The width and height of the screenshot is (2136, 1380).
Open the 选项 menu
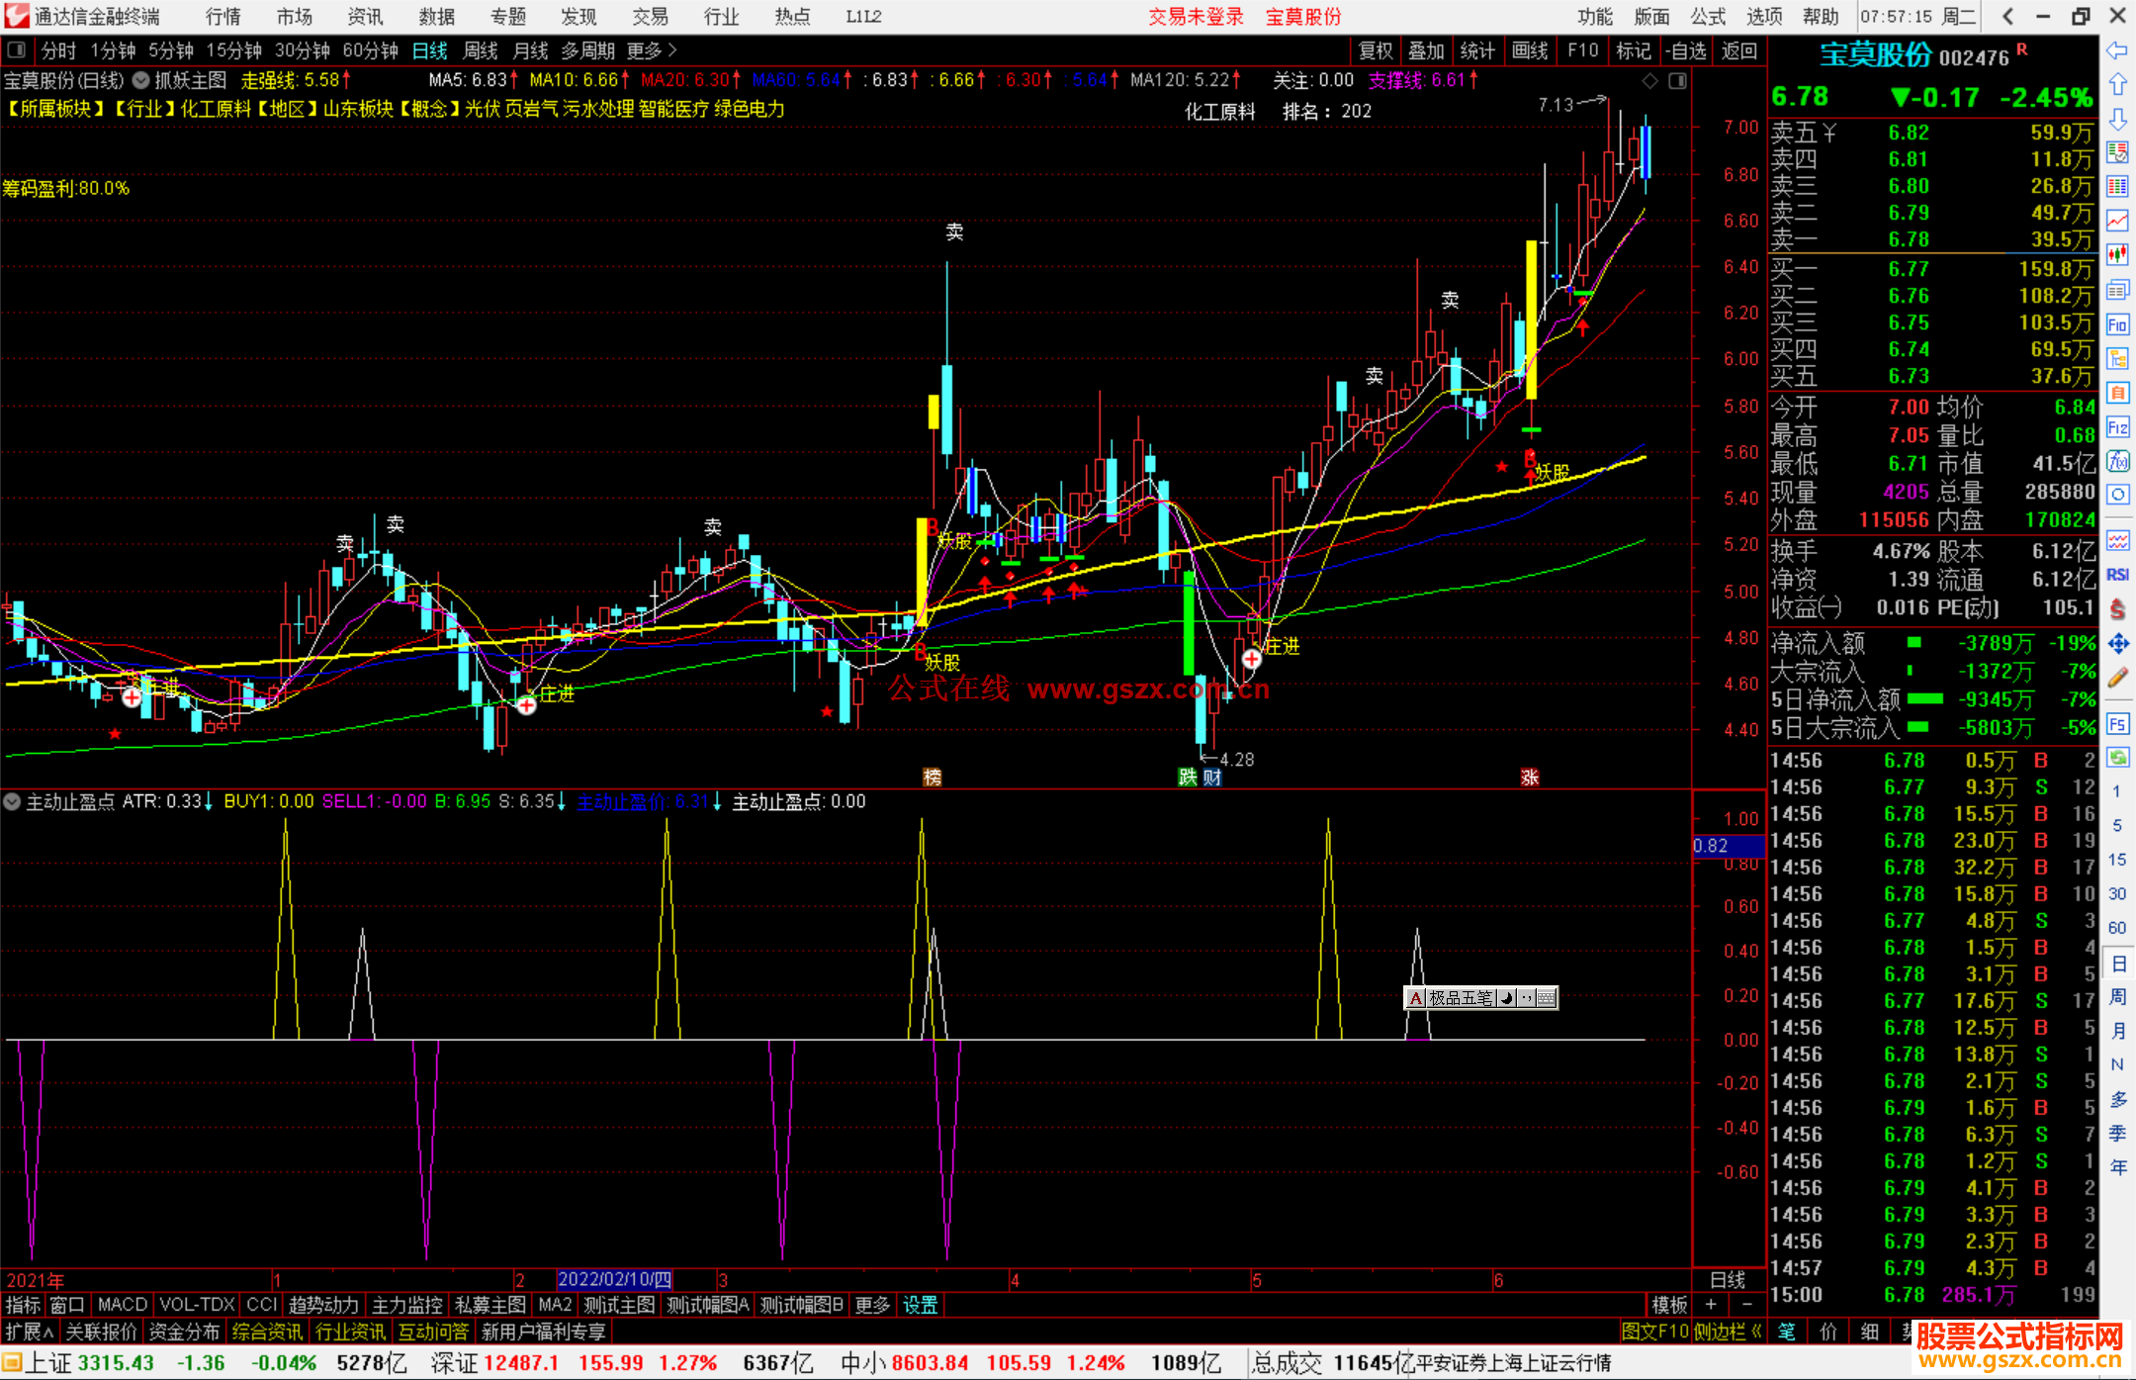(1764, 17)
